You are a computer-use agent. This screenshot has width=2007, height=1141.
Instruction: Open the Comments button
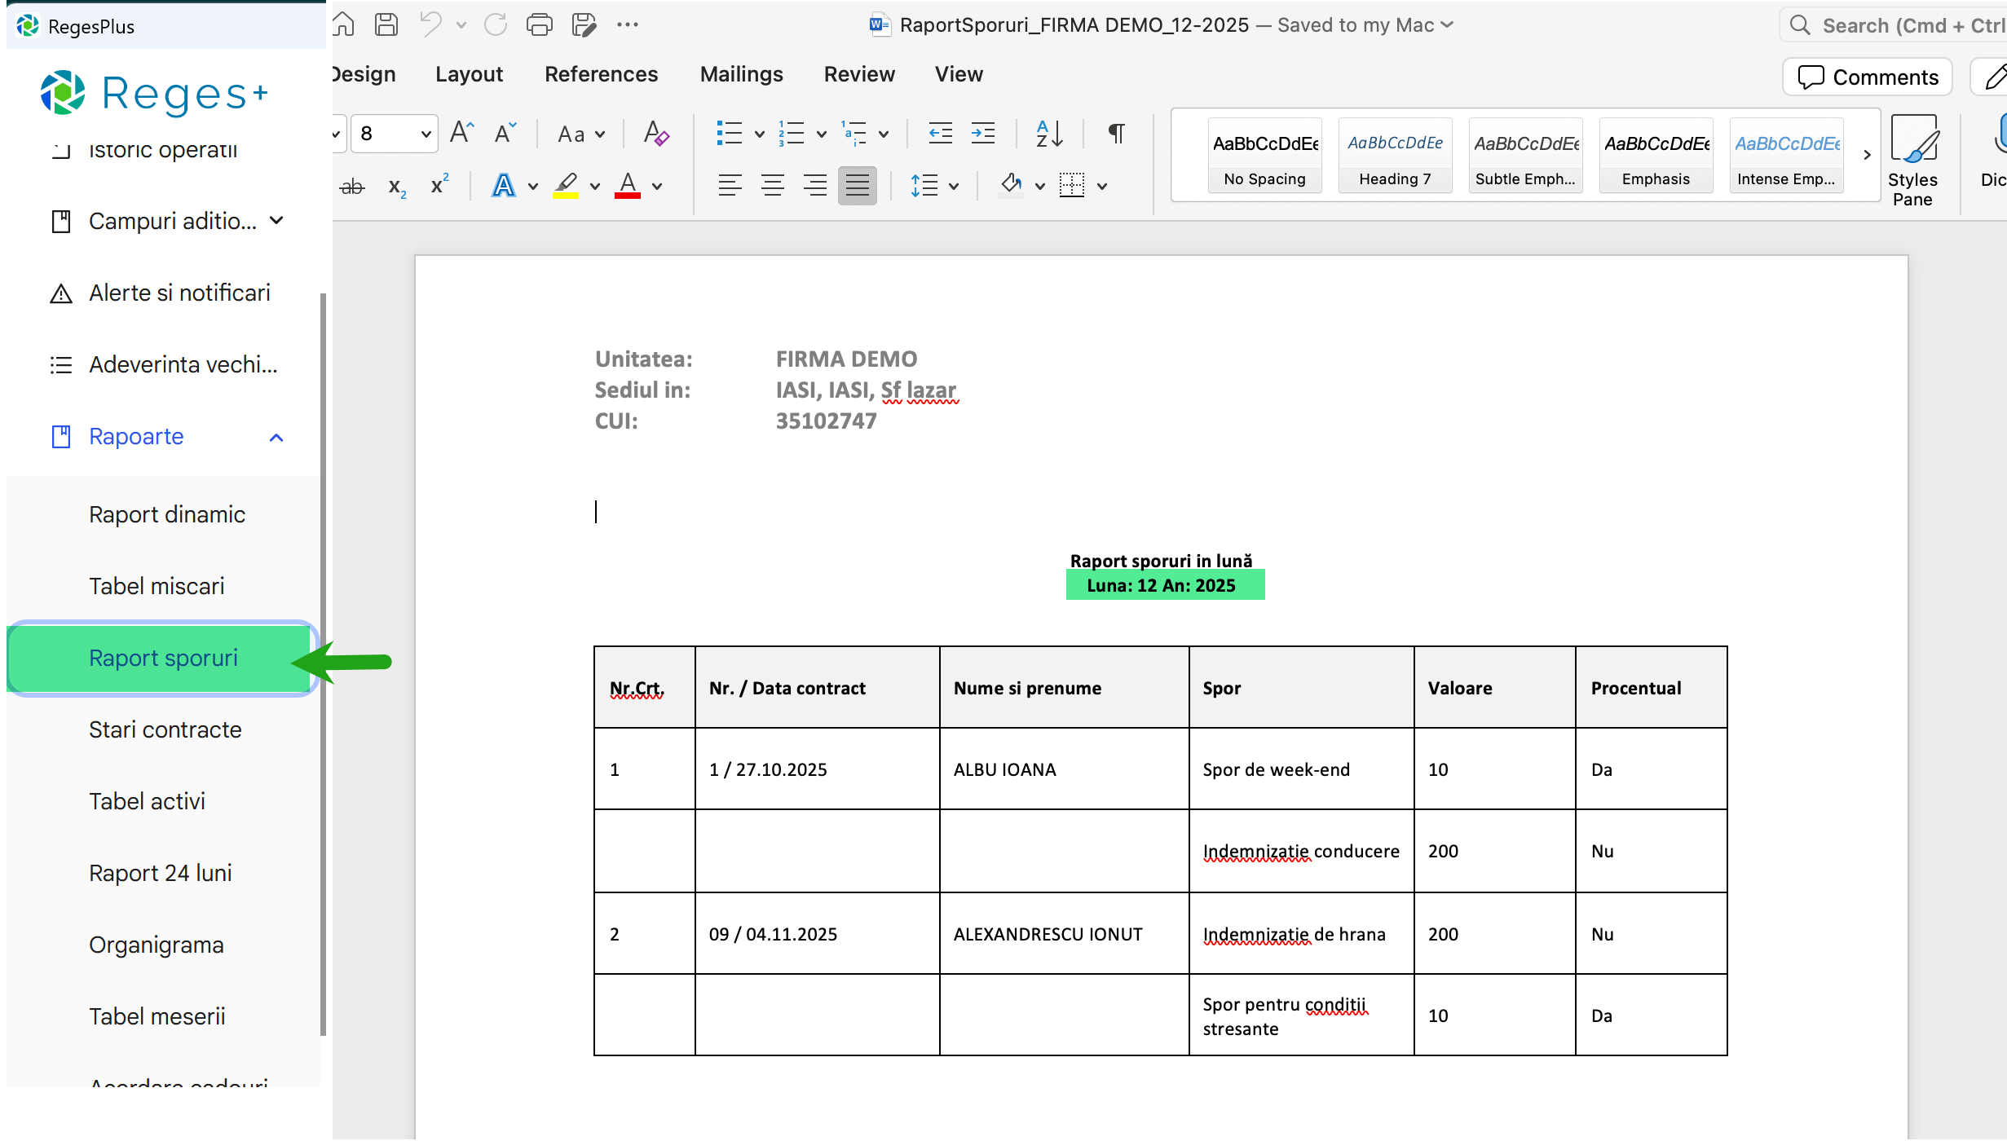tap(1867, 77)
